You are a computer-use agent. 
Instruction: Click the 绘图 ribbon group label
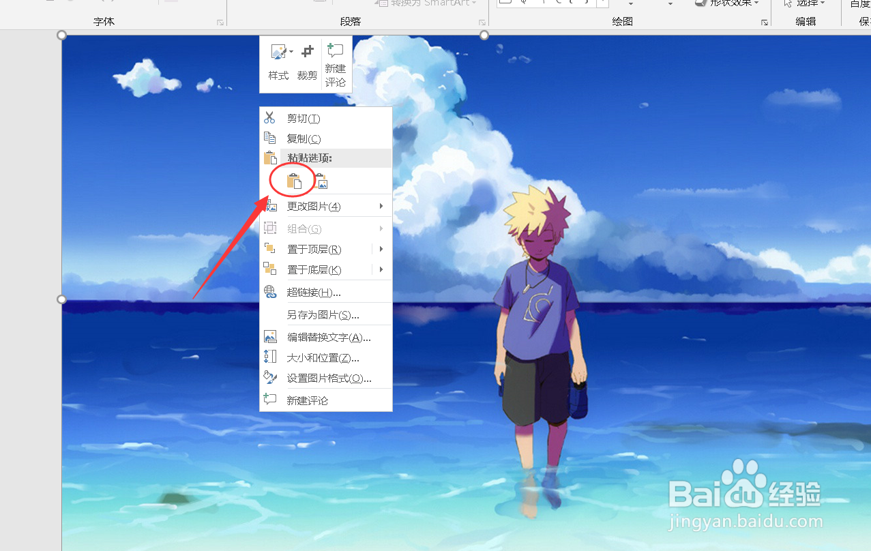click(x=623, y=22)
